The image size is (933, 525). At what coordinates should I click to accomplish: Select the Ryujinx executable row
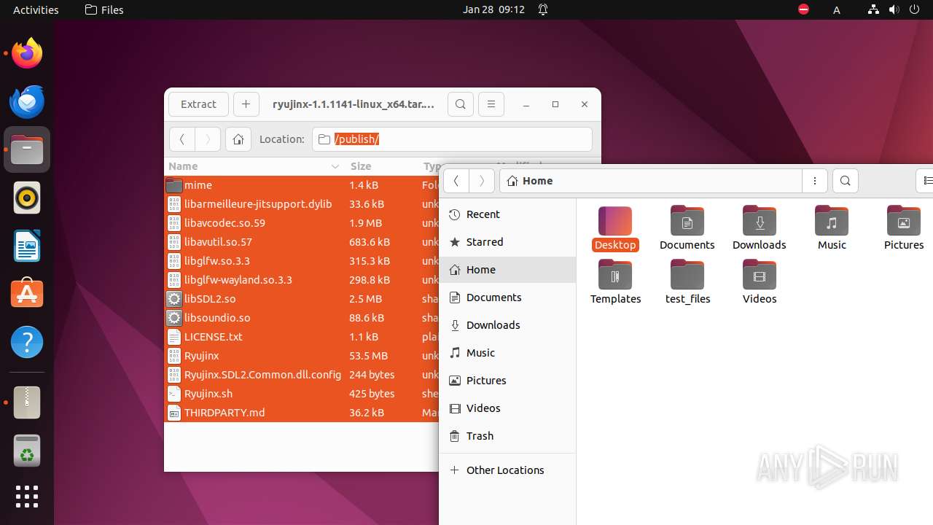302,356
